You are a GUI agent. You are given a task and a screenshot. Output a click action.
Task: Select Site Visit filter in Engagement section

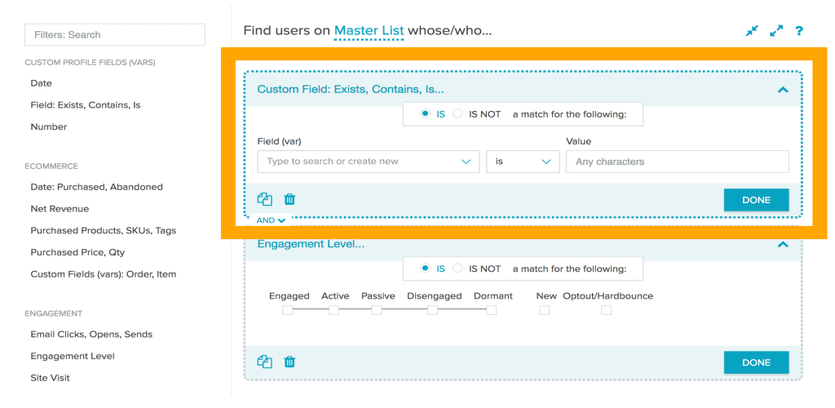(x=51, y=378)
